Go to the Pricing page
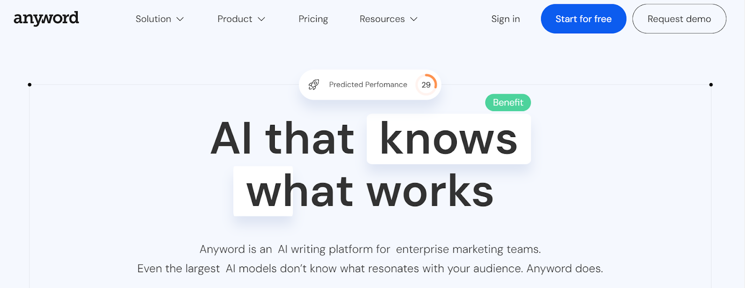The width and height of the screenshot is (745, 288). 313,19
